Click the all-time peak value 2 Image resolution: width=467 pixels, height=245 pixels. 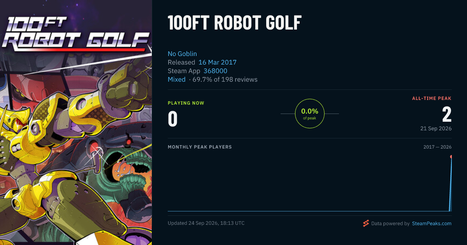[447, 114]
